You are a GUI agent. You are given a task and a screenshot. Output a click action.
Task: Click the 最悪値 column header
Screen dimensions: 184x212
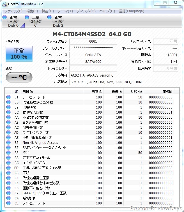pos(114,91)
